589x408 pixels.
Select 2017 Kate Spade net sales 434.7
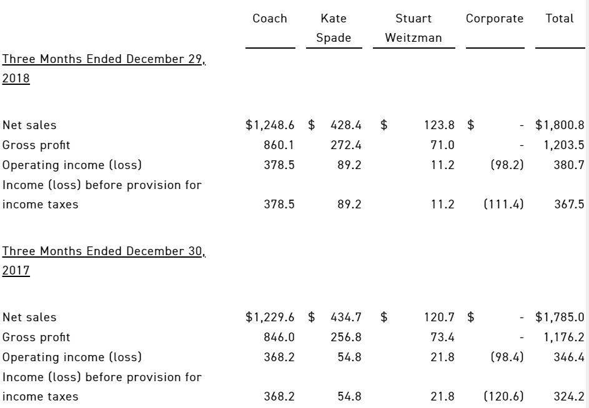coord(346,317)
